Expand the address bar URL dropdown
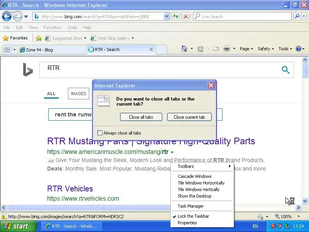Screen dimensions: 309x232 (x=166, y=17)
